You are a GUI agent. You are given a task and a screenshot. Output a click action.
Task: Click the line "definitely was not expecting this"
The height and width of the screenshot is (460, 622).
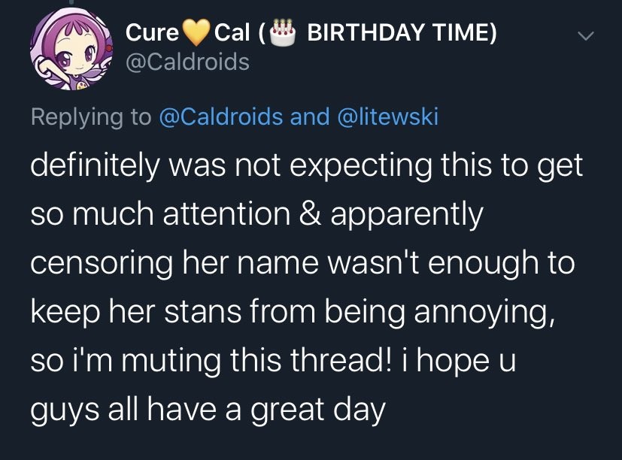pos(307,165)
